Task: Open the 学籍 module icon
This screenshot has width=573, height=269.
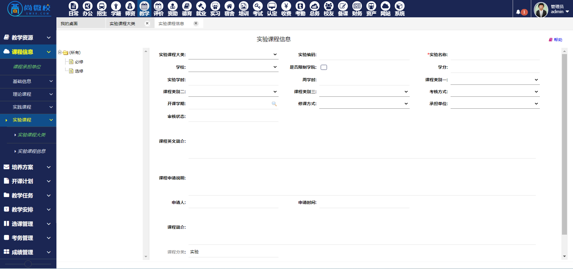Action: 116,9
